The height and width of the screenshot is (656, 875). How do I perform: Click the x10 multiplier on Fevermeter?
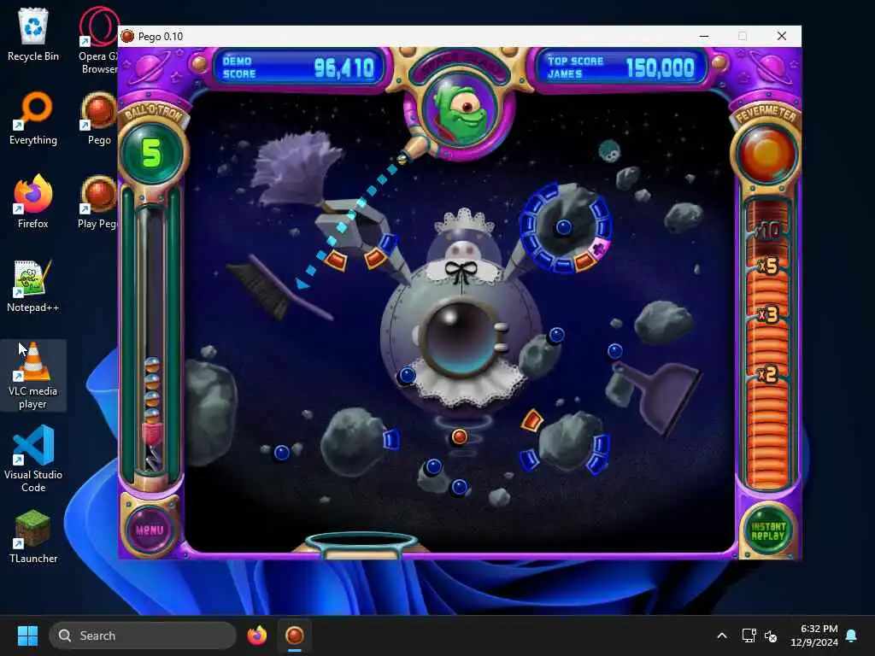coord(768,229)
